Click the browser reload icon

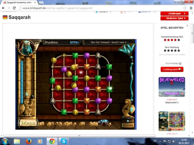[x=14, y=8]
